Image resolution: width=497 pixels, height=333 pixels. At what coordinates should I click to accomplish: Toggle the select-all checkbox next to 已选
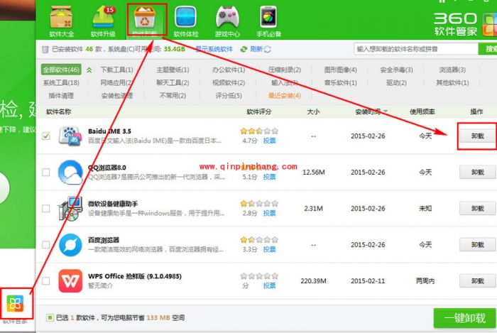coord(50,317)
